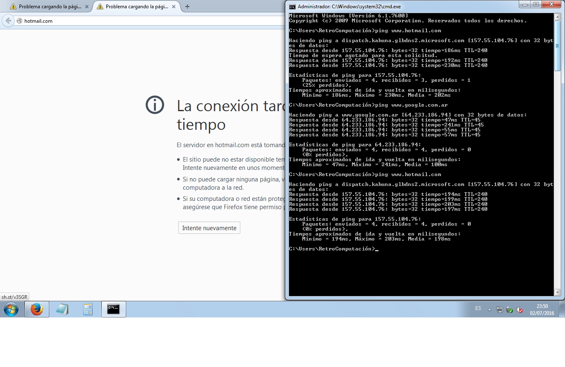The height and width of the screenshot is (367, 565).
Task: Click 'Tiempo de espera agotado' line
Action: pos(363,55)
